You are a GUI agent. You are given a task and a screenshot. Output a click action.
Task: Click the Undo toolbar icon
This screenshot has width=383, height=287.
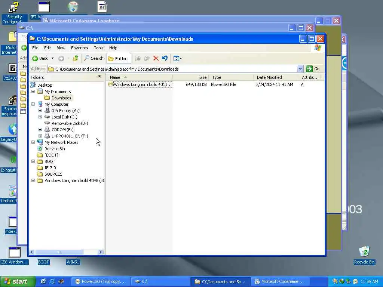tap(165, 58)
